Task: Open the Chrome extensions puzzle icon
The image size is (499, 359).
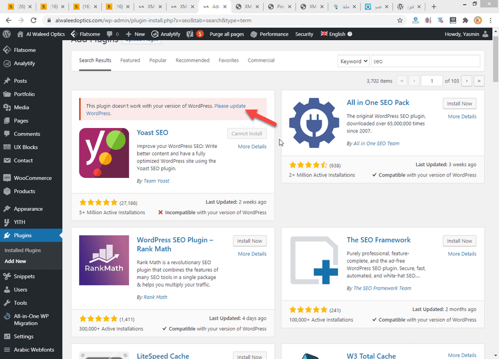Action: tap(465, 21)
